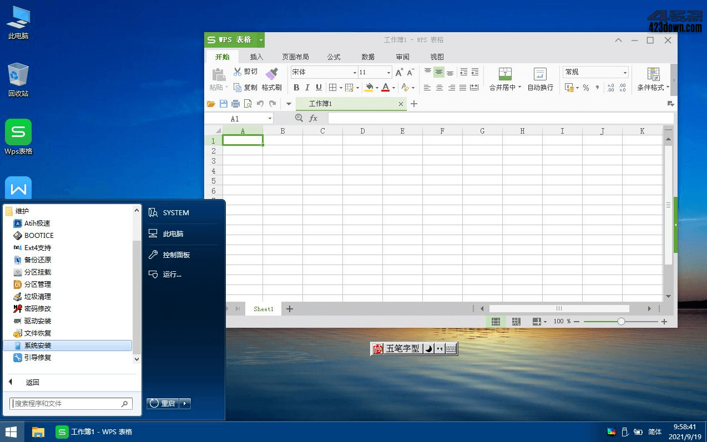Click the save icon in quick toolbar
Image resolution: width=707 pixels, height=442 pixels.
(x=223, y=104)
